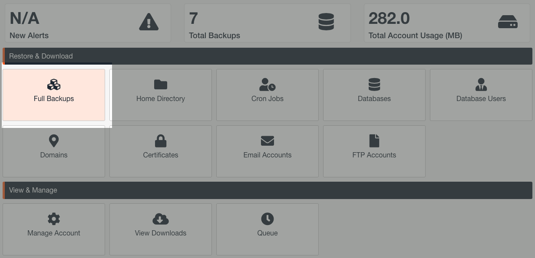Screen dimensions: 535x258
Task: Click the Home Directory folder icon
Action: [161, 85]
